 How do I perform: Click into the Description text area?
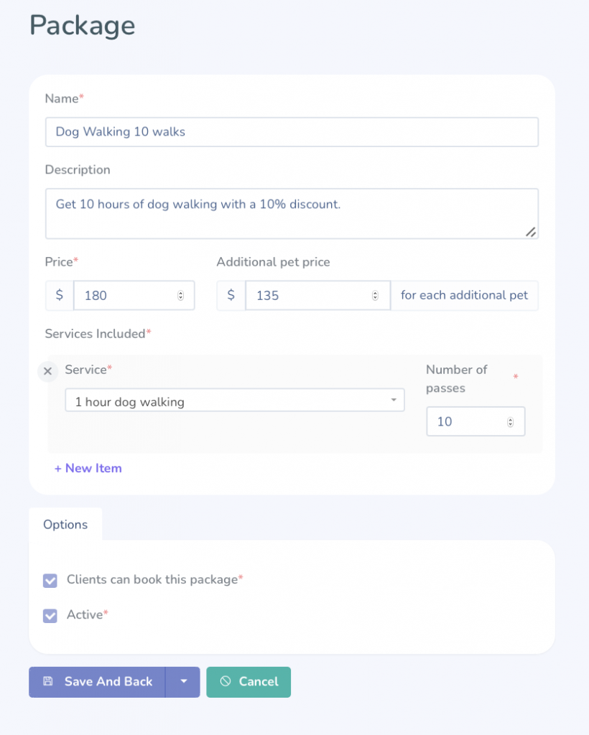pos(292,214)
